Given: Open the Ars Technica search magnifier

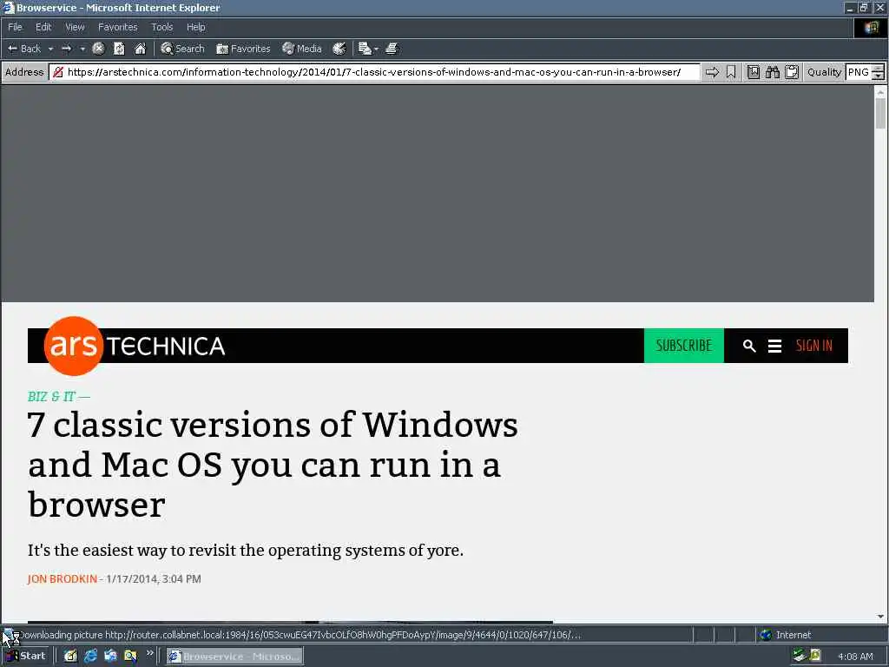Looking at the screenshot, I should point(749,346).
